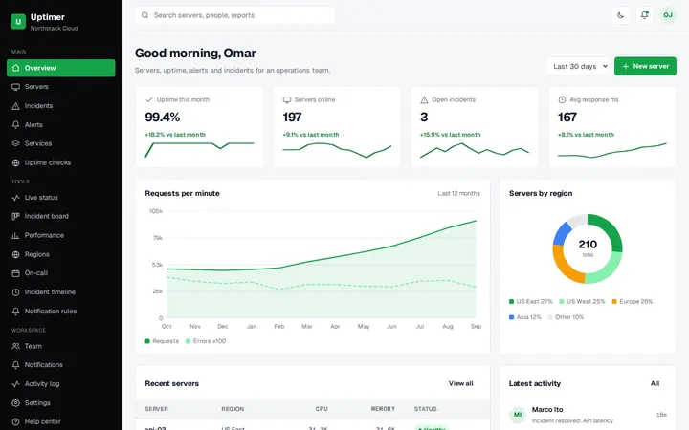
Task: Open Uptime checks in sidebar
Action: click(x=61, y=162)
